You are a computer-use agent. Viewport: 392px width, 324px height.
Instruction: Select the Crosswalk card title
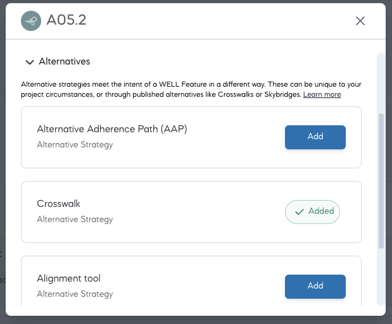(58, 204)
